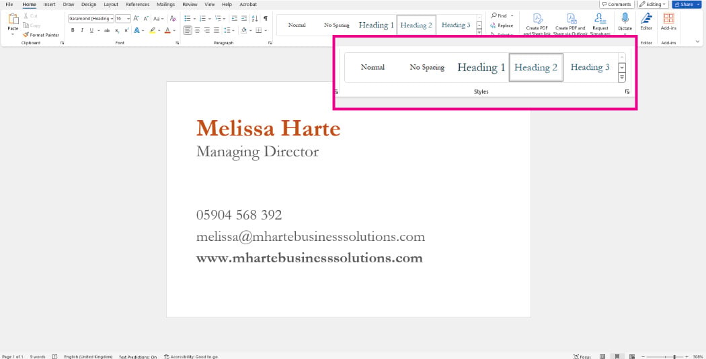Click the Find magnifier button
The width and height of the screenshot is (706, 359).
pos(500,15)
